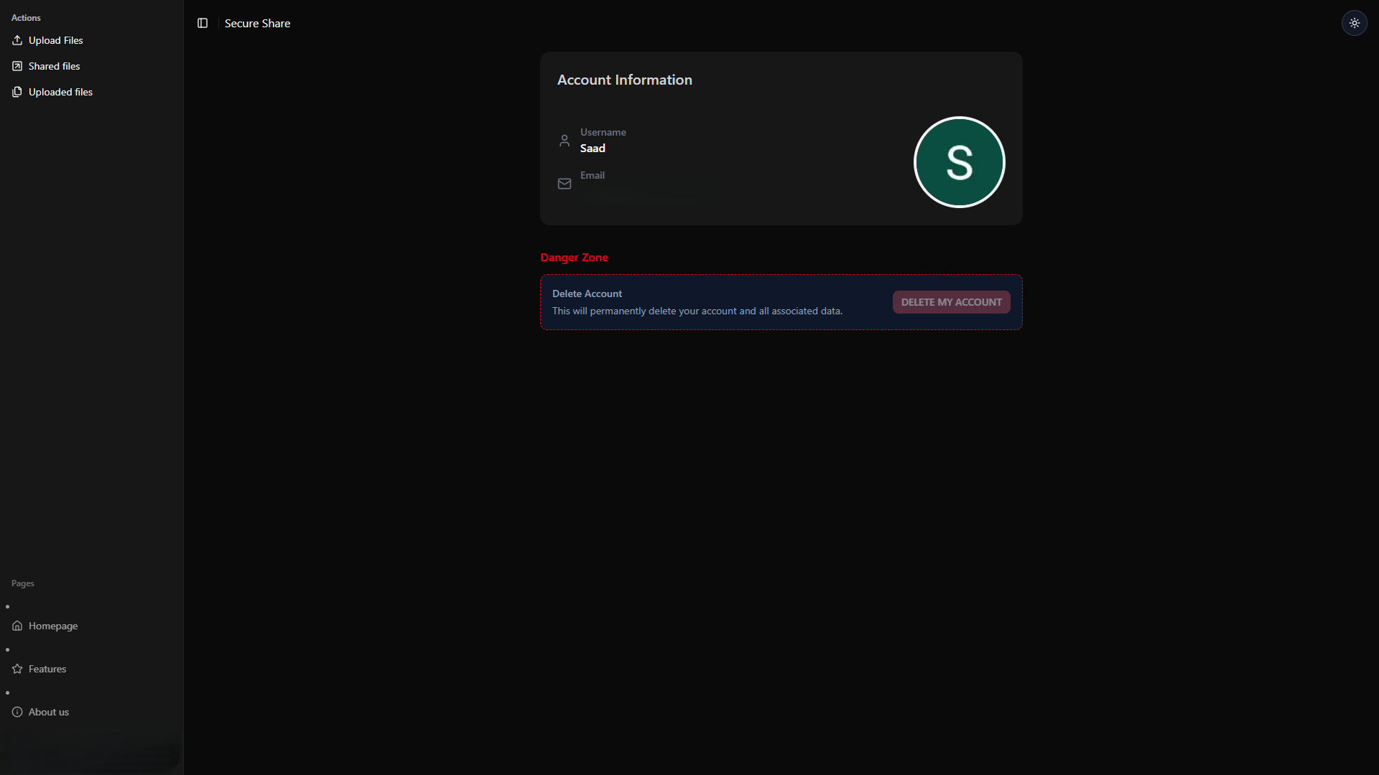Image resolution: width=1379 pixels, height=775 pixels.
Task: Click the user silhouette icon beside Username
Action: coord(565,141)
